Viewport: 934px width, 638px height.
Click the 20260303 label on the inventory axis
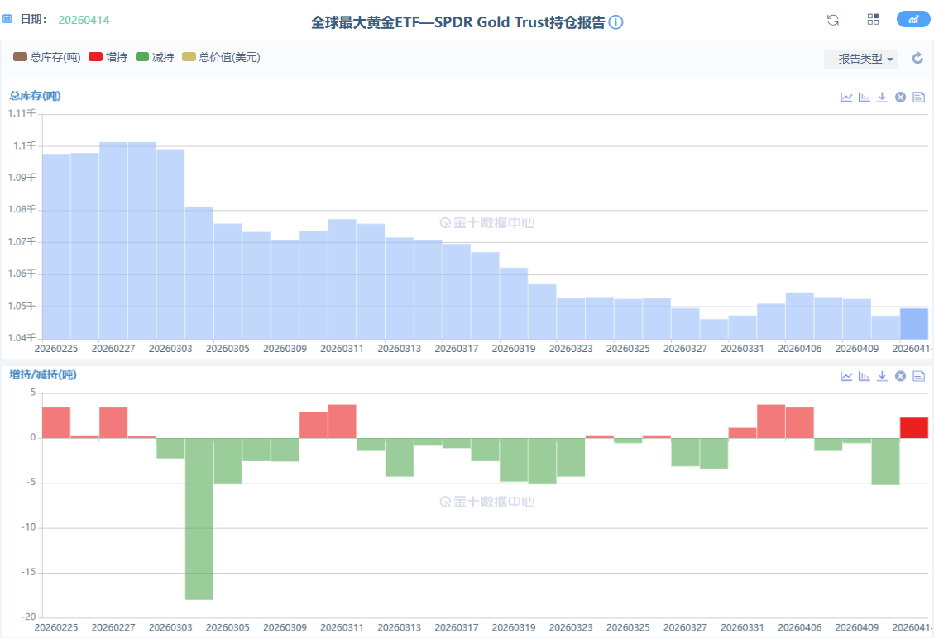(x=170, y=349)
